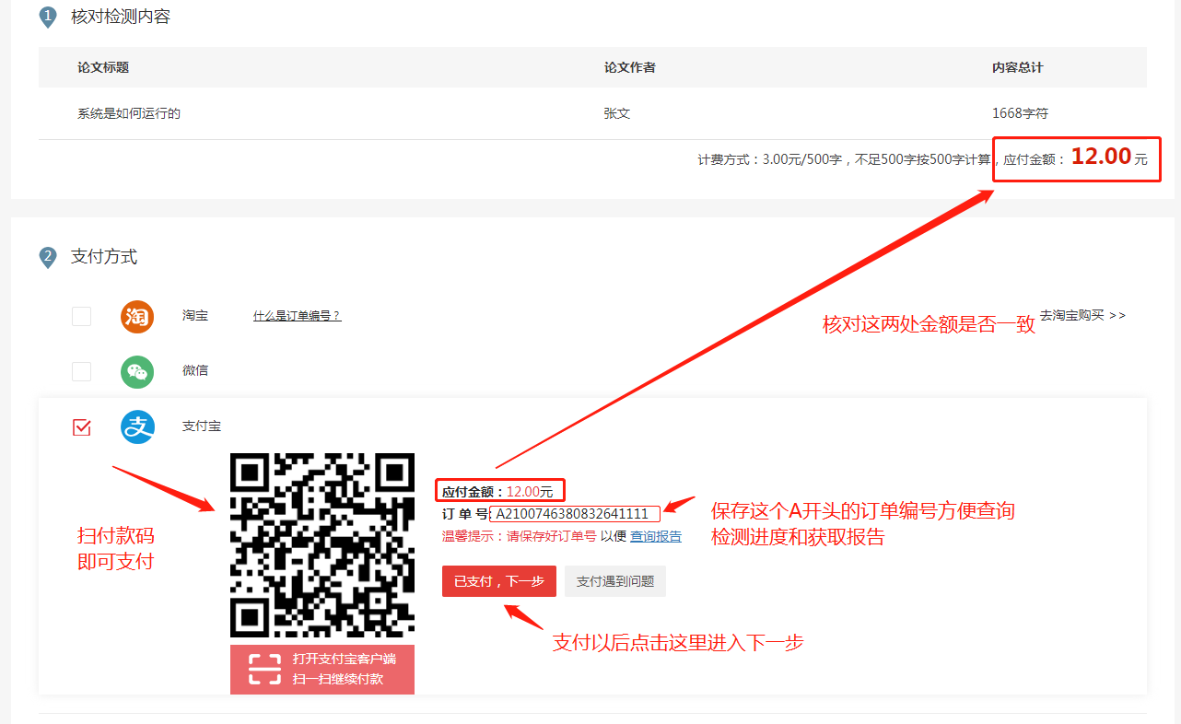Click the 核对检测内容 section heading

[121, 17]
